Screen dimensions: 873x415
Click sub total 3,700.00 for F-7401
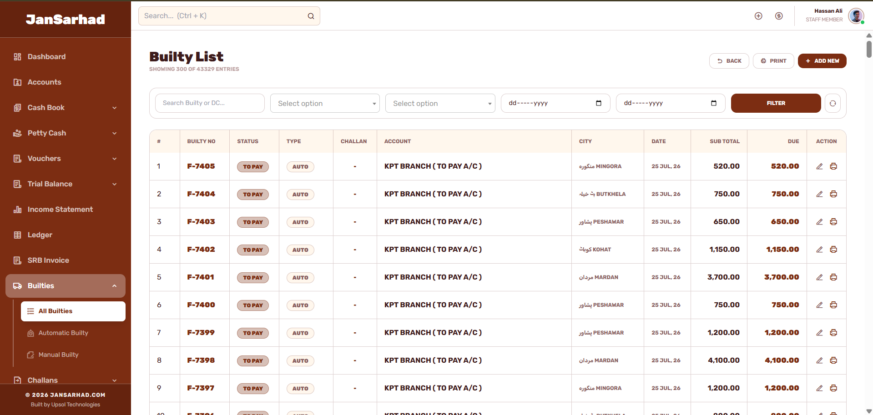coord(723,277)
